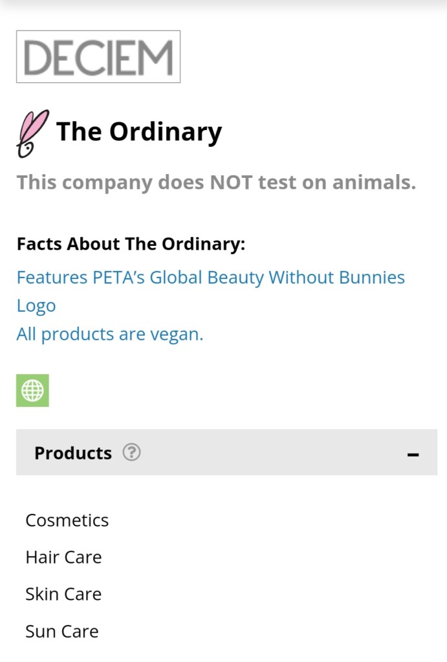Collapse the Products section with the minus icon
This screenshot has height=662, width=447.
pyautogui.click(x=413, y=454)
